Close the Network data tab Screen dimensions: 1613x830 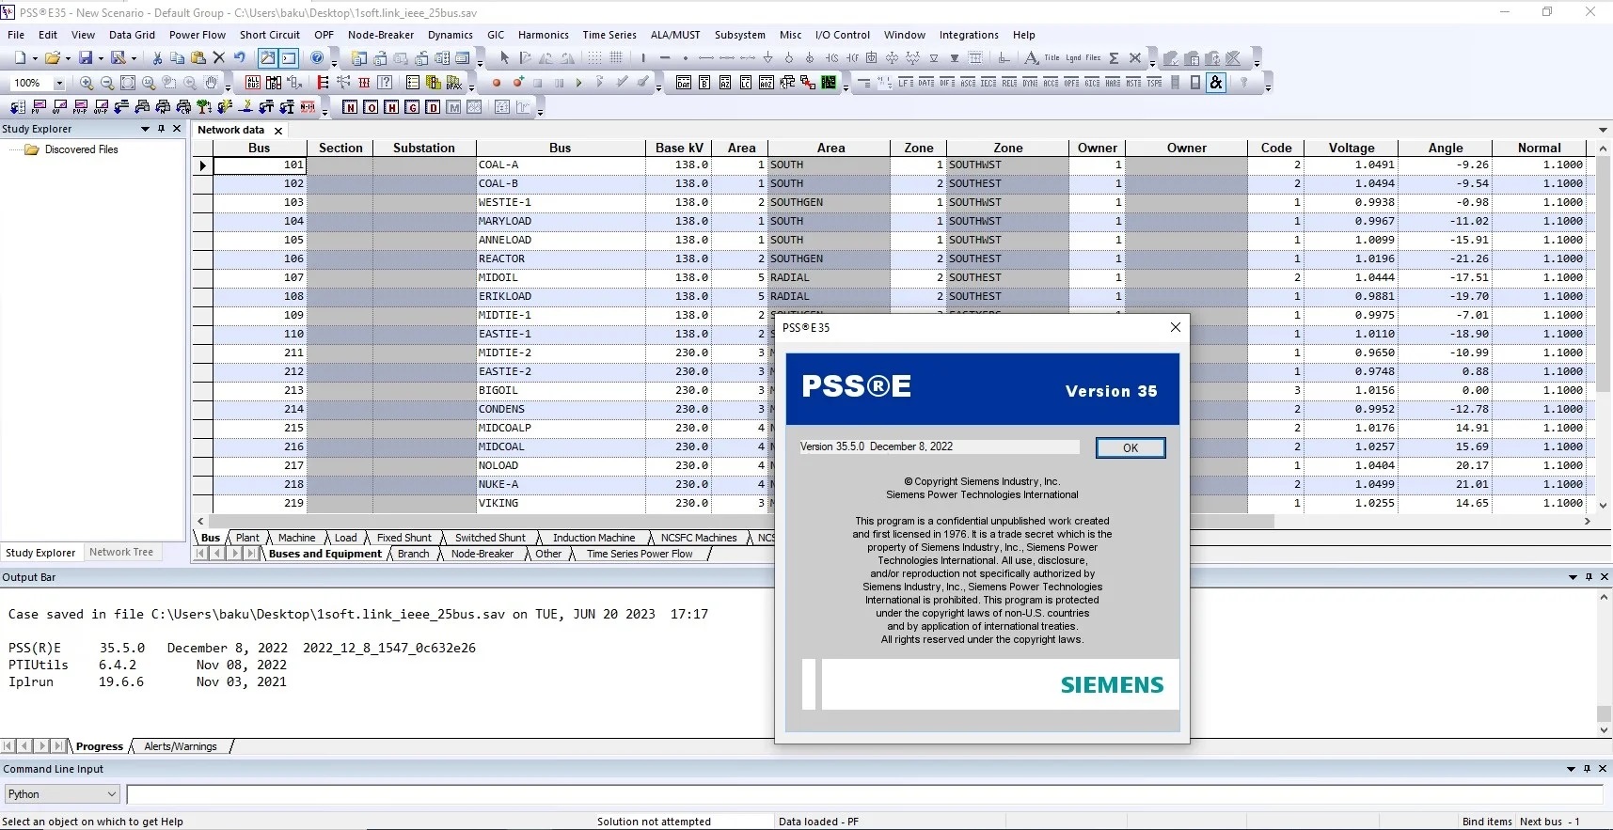(278, 131)
